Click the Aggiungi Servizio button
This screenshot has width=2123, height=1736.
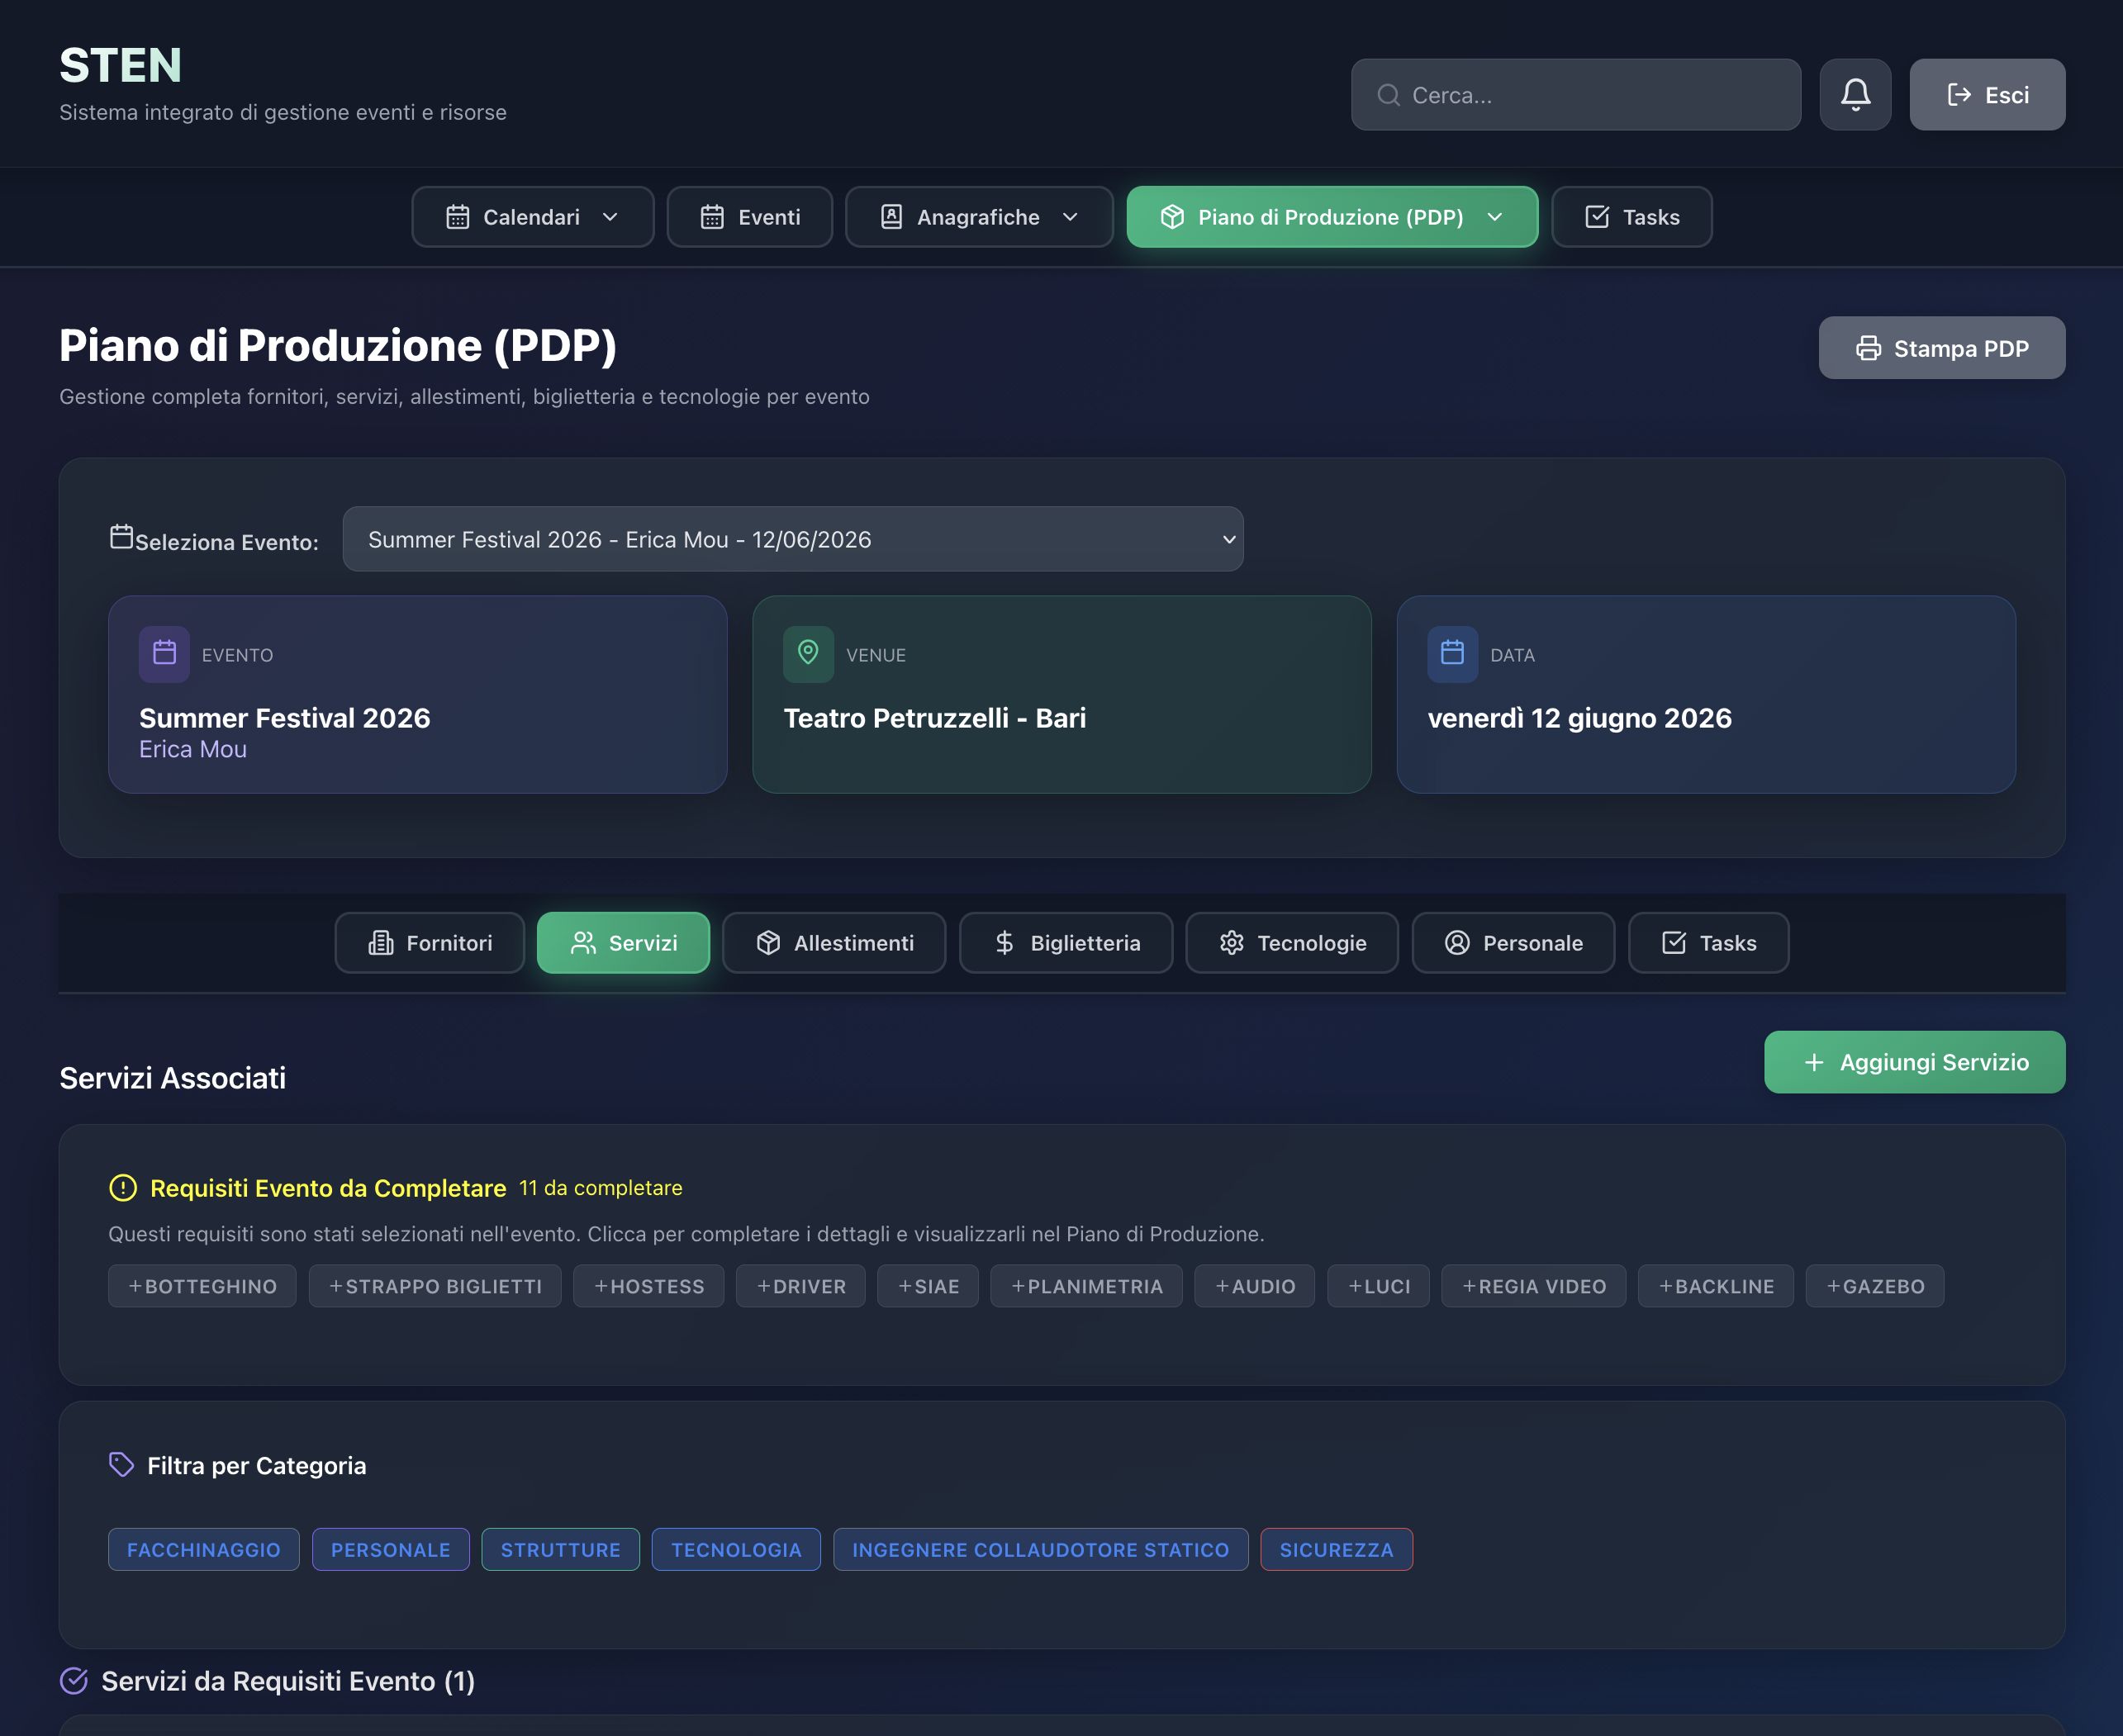pyautogui.click(x=1914, y=1062)
